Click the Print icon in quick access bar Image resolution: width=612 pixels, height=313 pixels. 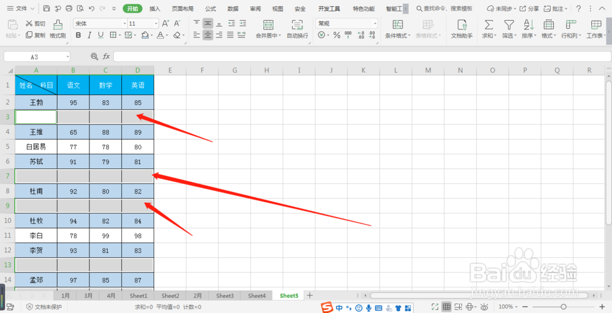pos(69,8)
